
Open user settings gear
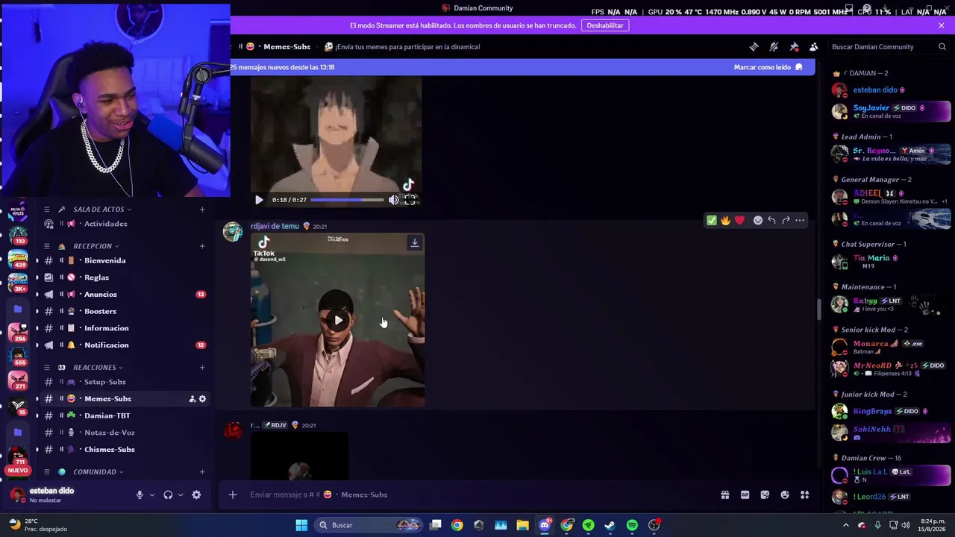pos(196,494)
